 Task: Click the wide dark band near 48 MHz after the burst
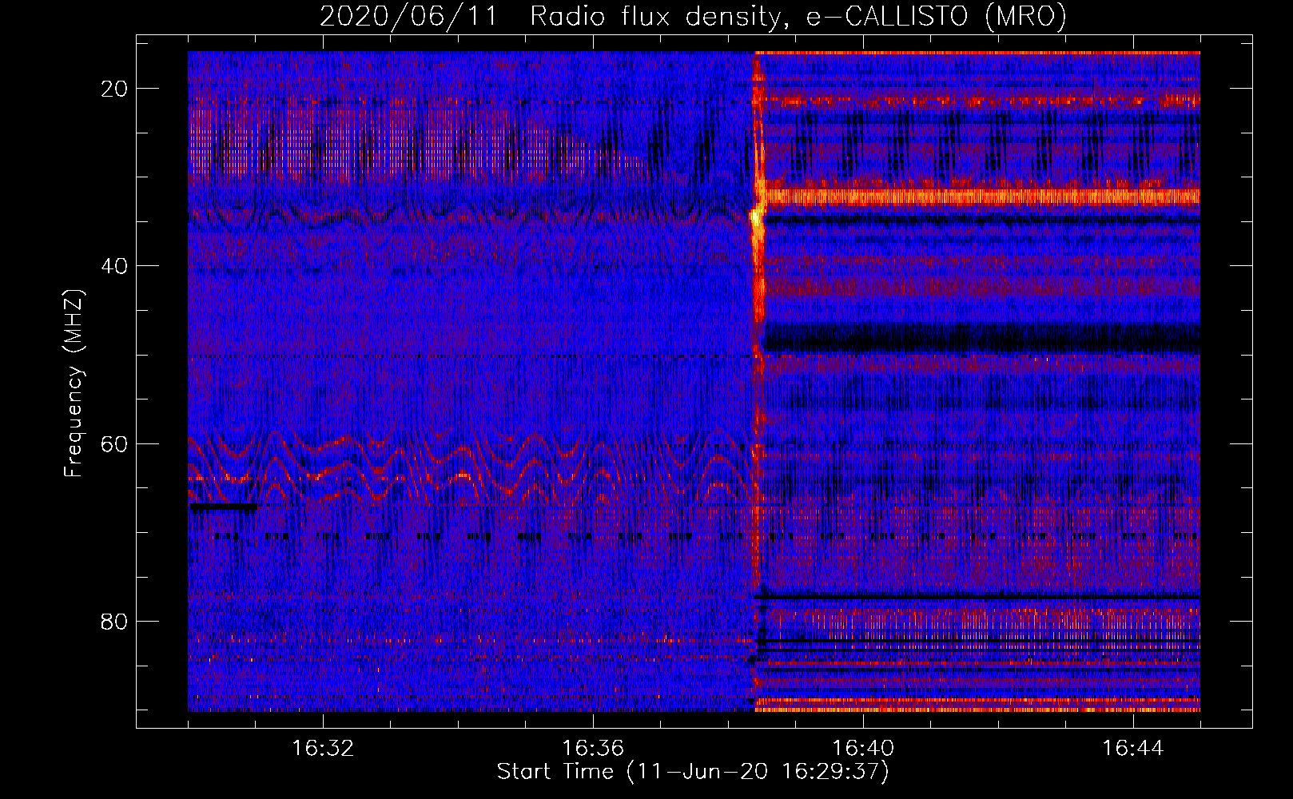tap(981, 338)
